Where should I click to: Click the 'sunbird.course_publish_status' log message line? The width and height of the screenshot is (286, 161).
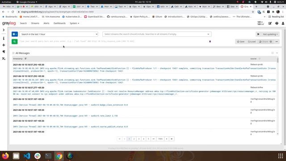(x=70, y=127)
